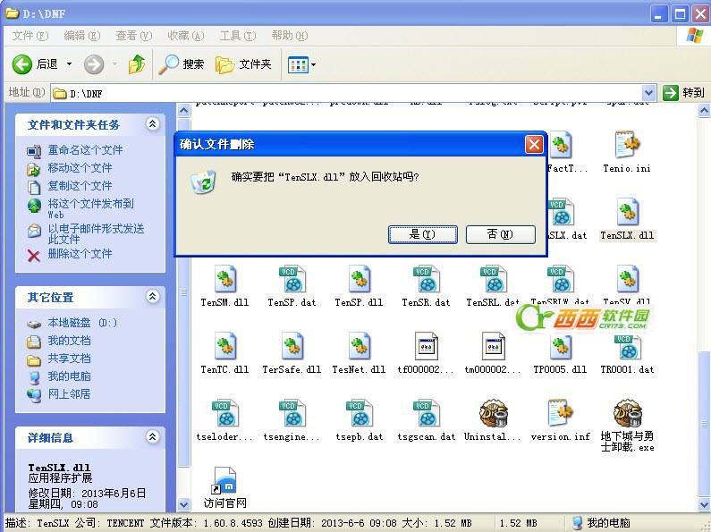The height and width of the screenshot is (532, 711).
Task: Click 'Move this file' task link
Action: click(x=80, y=168)
